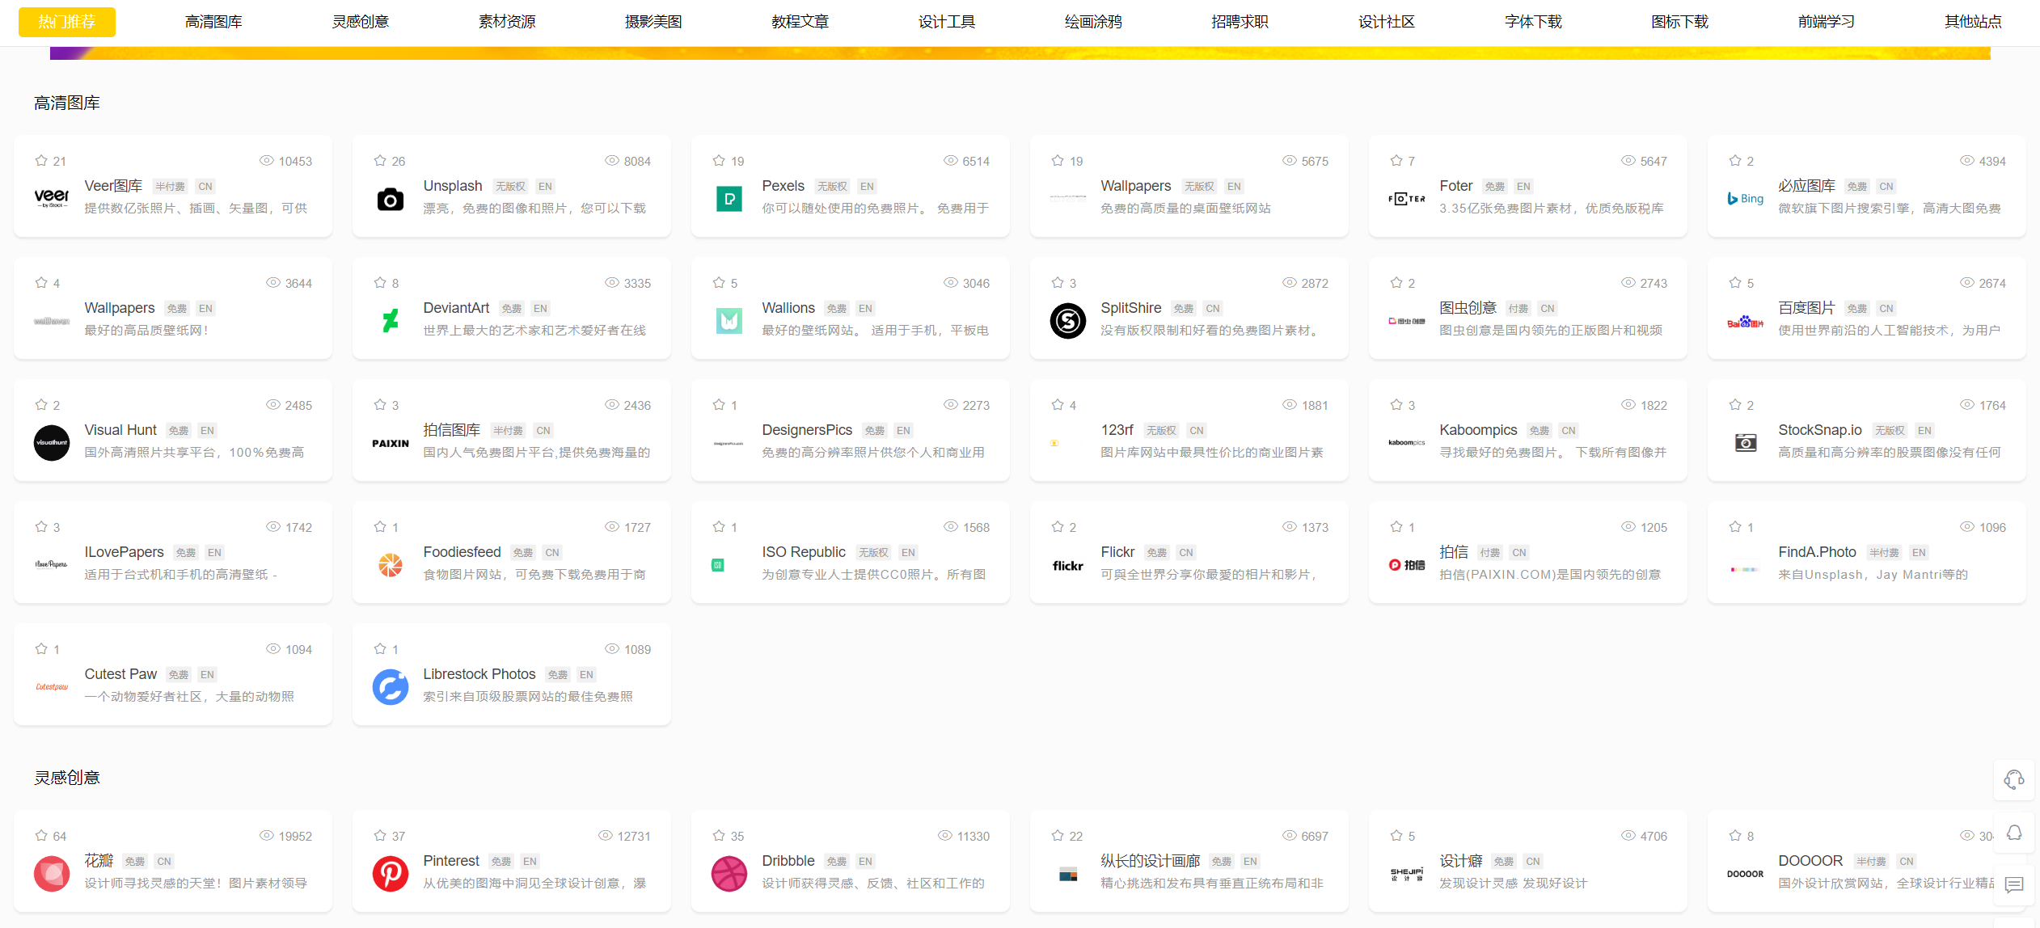Screen dimensions: 2040x928
Task: Toggle the favorite star on 花瓣 card
Action: tap(41, 836)
